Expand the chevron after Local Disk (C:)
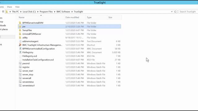Screen dimensions: 198x111 [x=38, y=12]
